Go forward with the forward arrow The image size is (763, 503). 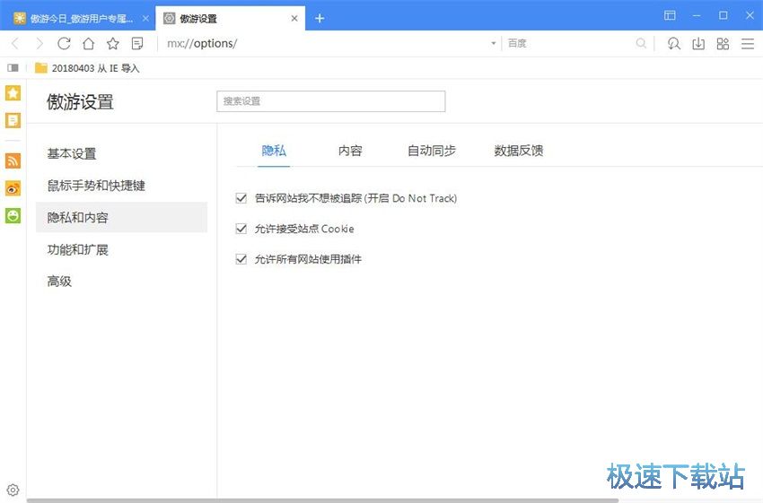(39, 44)
